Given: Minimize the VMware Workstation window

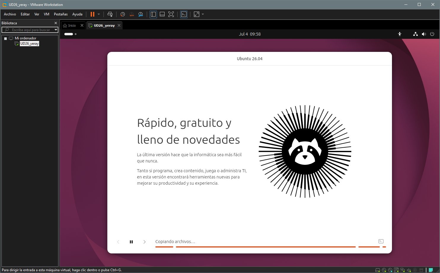Looking at the screenshot, I should pyautogui.click(x=406, y=4).
